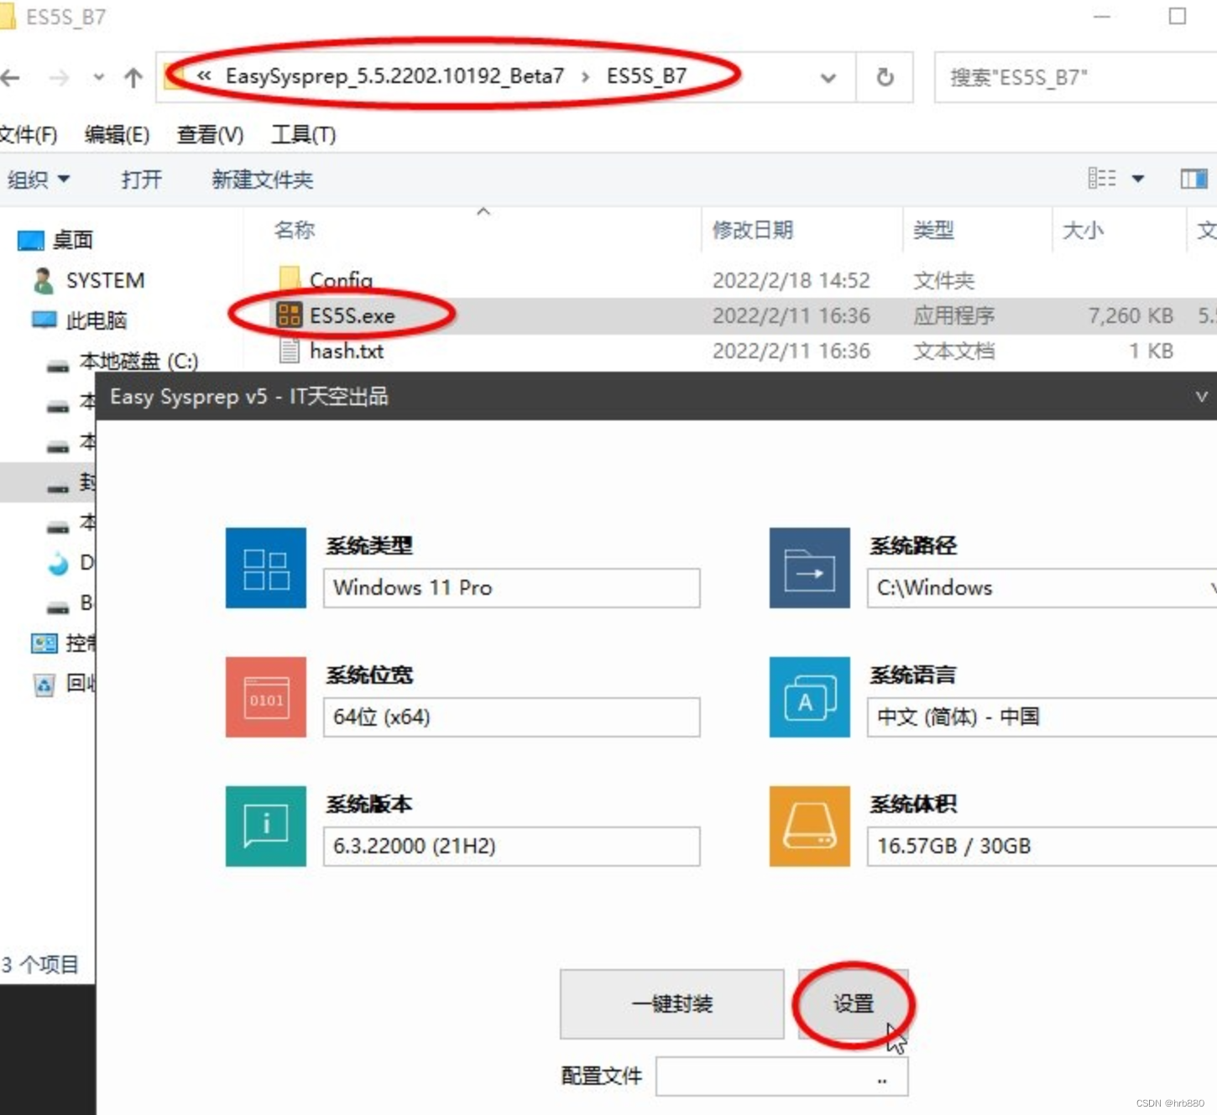This screenshot has width=1217, height=1115.
Task: Click the 搜索"ES5S_B7" search box
Action: click(x=1076, y=77)
